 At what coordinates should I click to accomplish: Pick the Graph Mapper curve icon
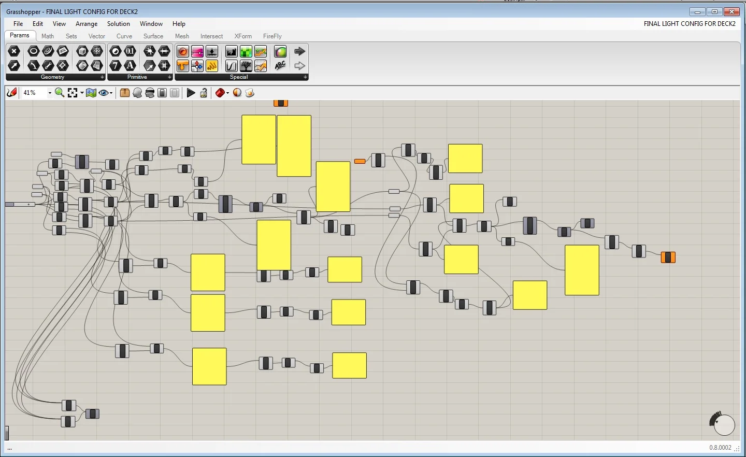(232, 66)
